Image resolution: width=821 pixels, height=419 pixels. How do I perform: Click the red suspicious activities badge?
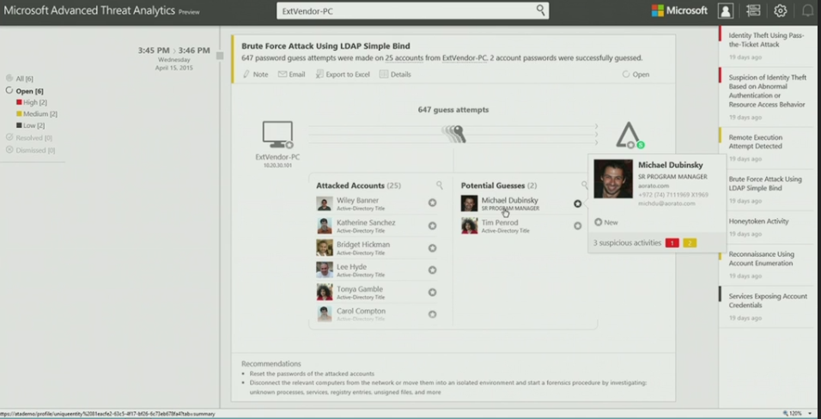(x=672, y=243)
